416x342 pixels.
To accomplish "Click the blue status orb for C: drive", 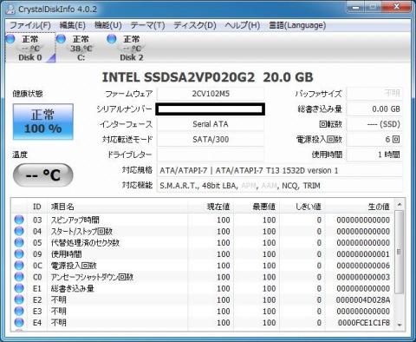I will click(x=61, y=39).
